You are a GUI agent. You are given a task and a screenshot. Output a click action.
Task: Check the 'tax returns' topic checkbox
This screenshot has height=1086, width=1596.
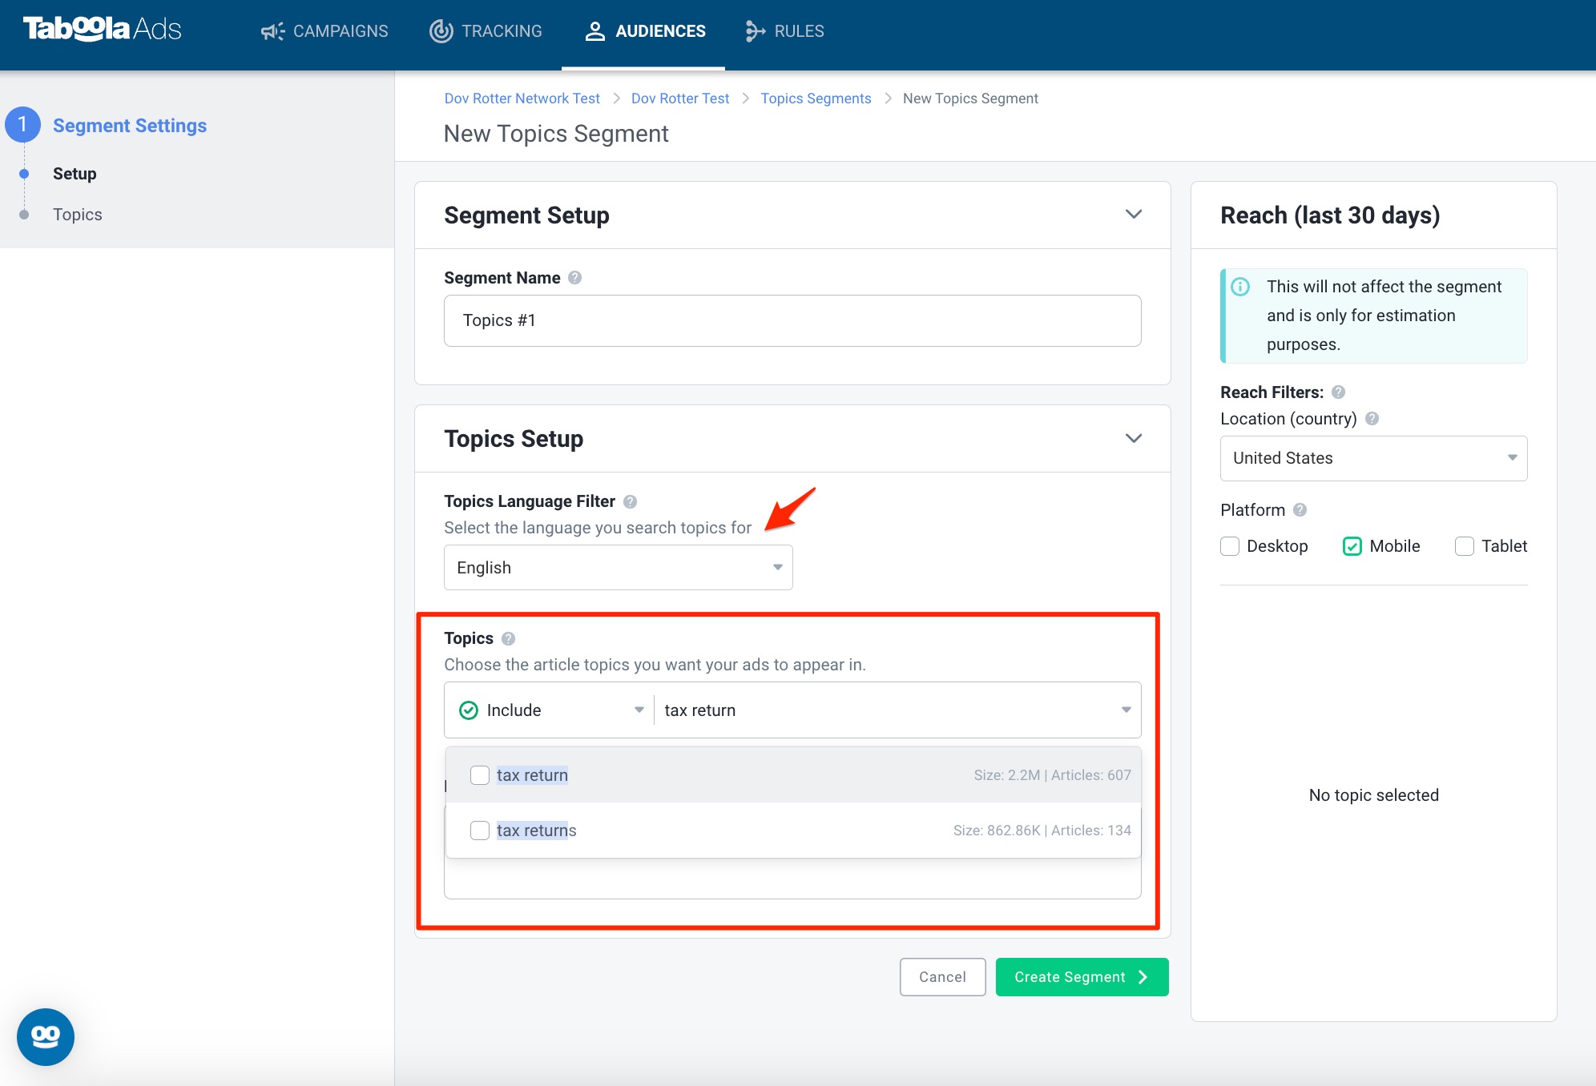click(480, 831)
